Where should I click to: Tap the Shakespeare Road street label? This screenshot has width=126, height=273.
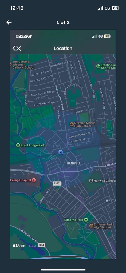pos(80,135)
